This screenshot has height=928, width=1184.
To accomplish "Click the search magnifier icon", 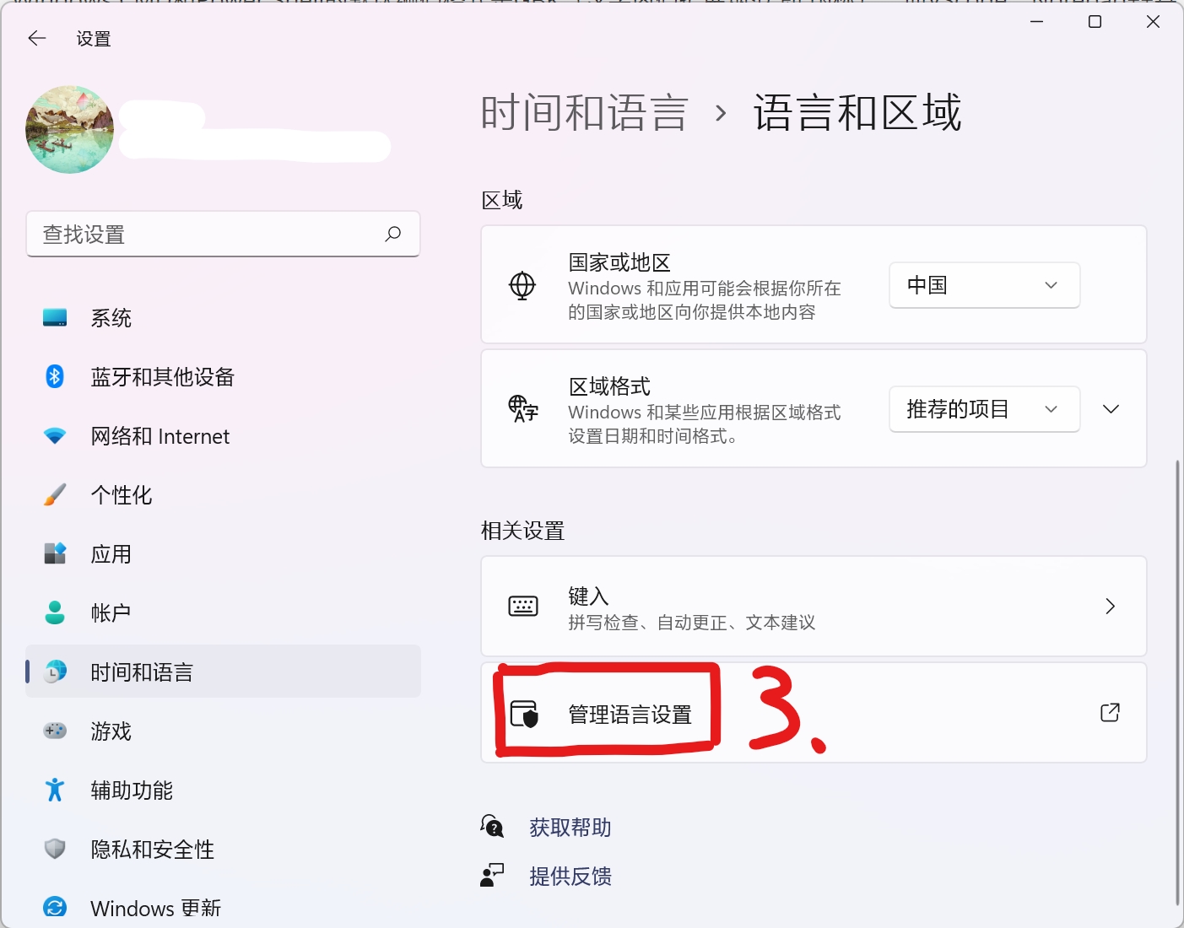I will coord(392,234).
